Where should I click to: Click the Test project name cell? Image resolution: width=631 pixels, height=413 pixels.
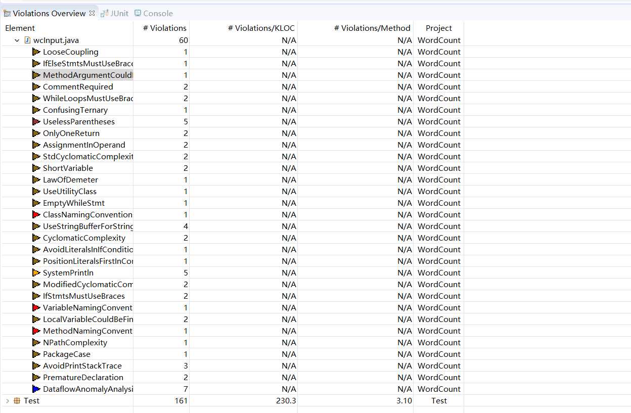coord(439,401)
